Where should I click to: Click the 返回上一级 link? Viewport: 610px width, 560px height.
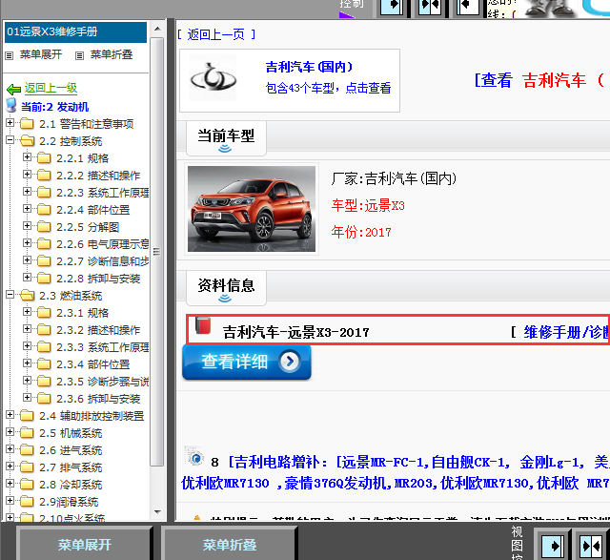point(51,88)
